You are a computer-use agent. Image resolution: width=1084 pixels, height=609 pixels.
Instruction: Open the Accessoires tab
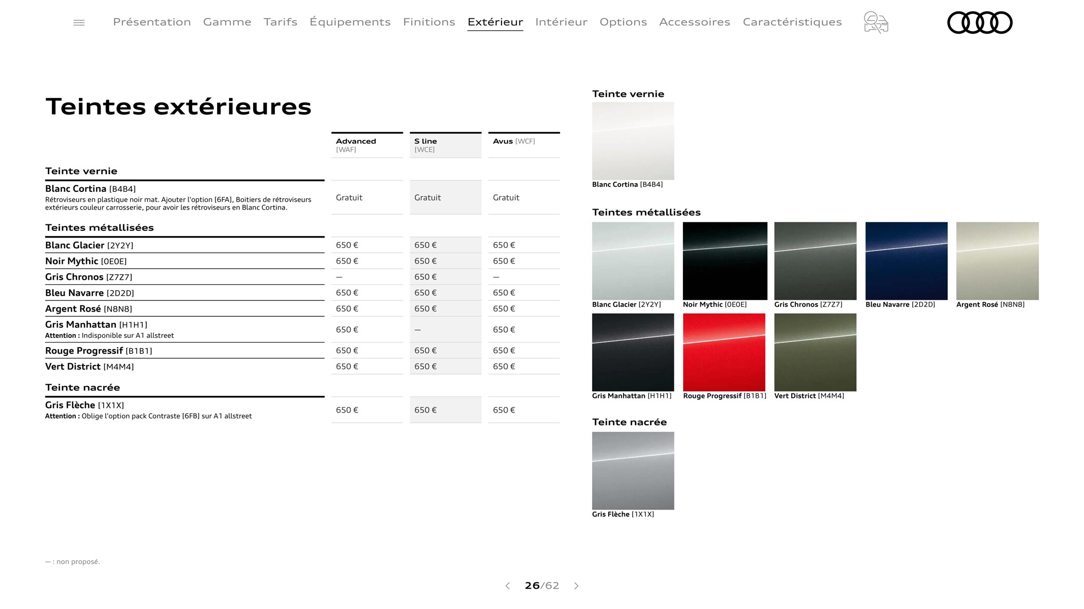(695, 22)
